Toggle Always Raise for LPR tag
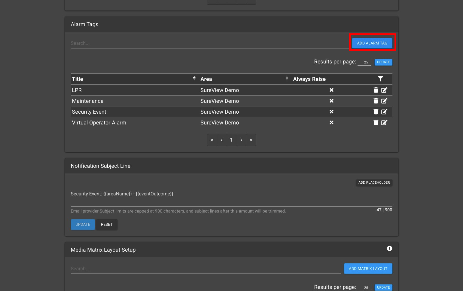 [x=331, y=90]
